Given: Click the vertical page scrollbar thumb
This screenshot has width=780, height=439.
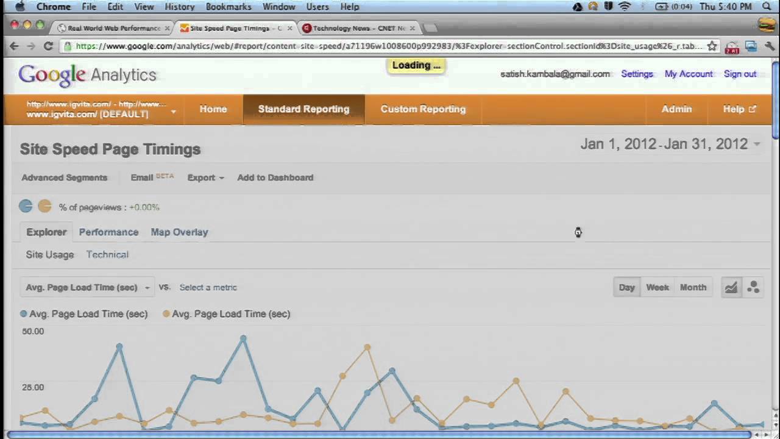Looking at the screenshot, I should pyautogui.click(x=775, y=99).
